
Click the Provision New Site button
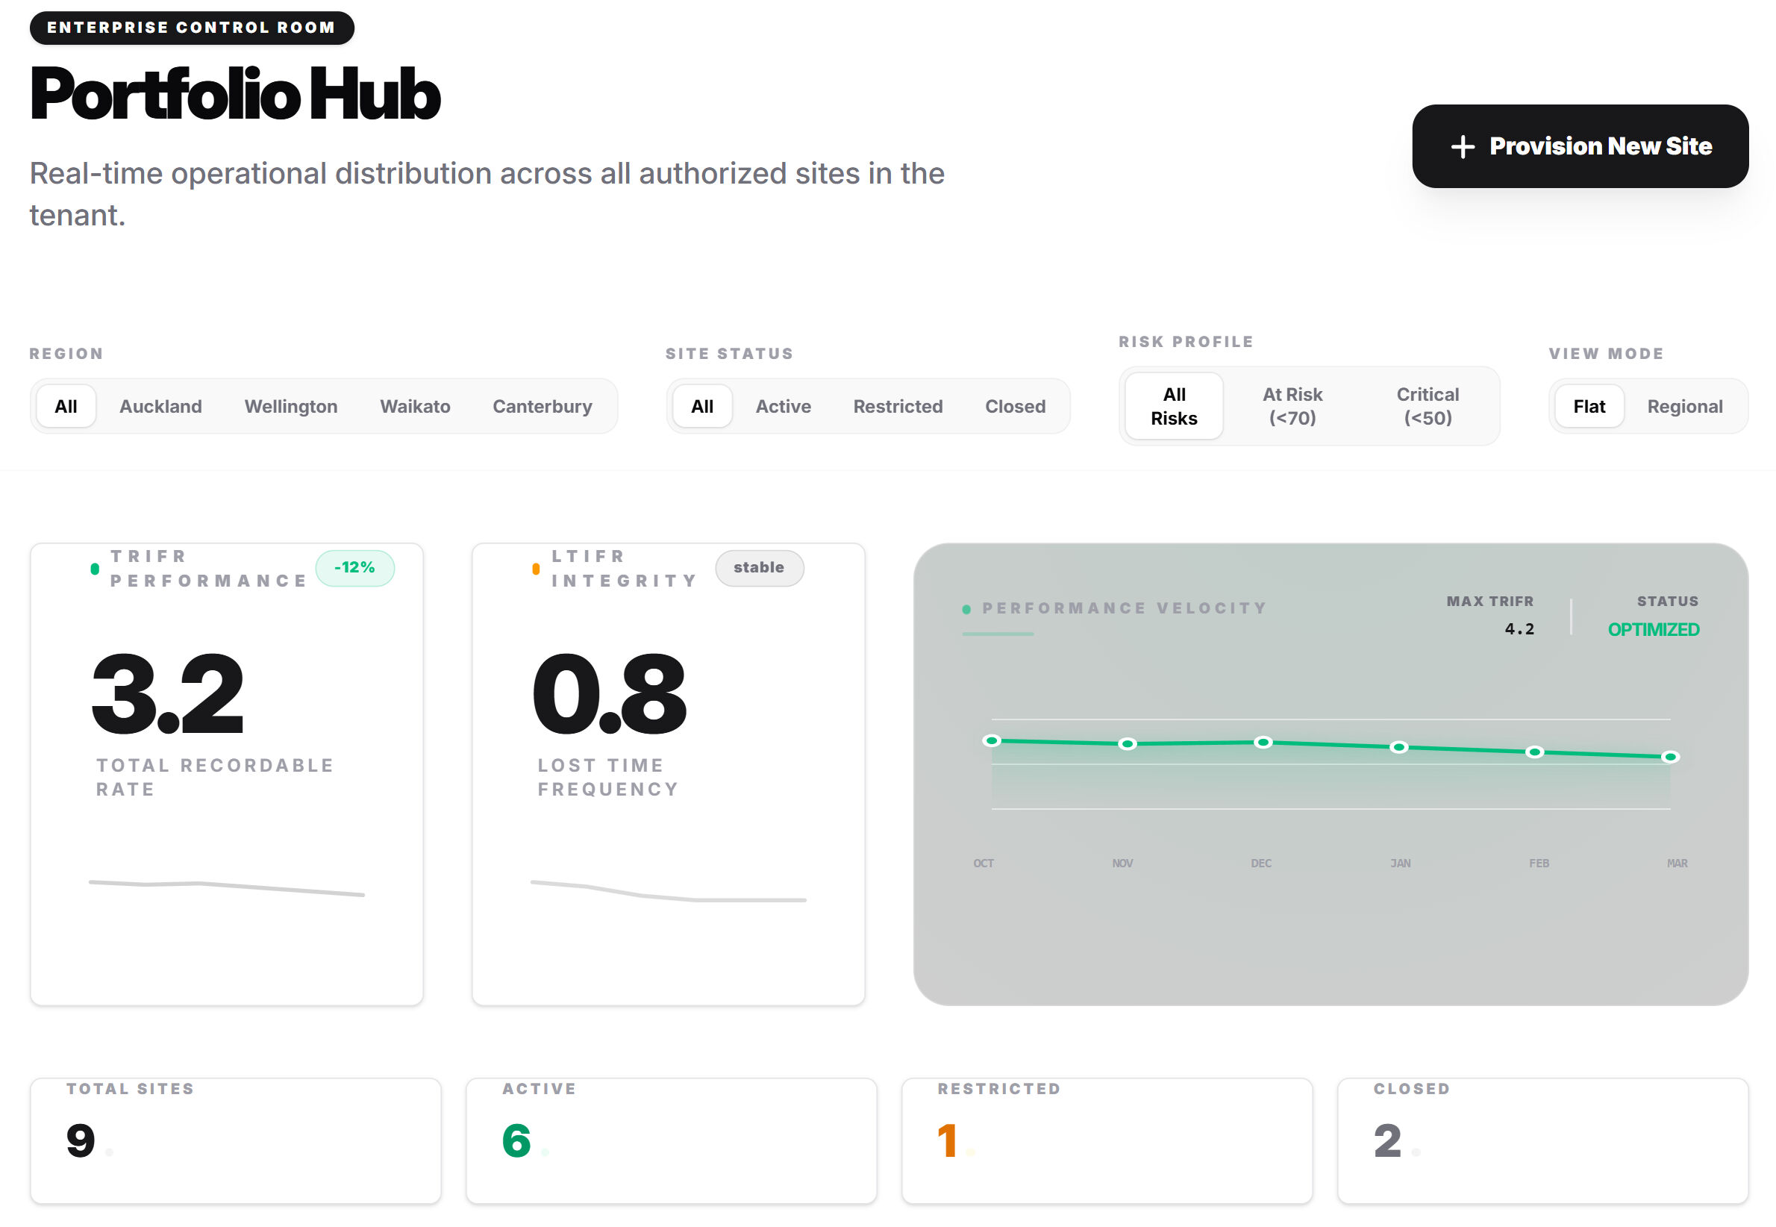(x=1579, y=146)
